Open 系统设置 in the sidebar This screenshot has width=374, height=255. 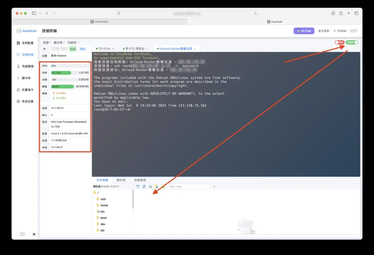[x=25, y=102]
